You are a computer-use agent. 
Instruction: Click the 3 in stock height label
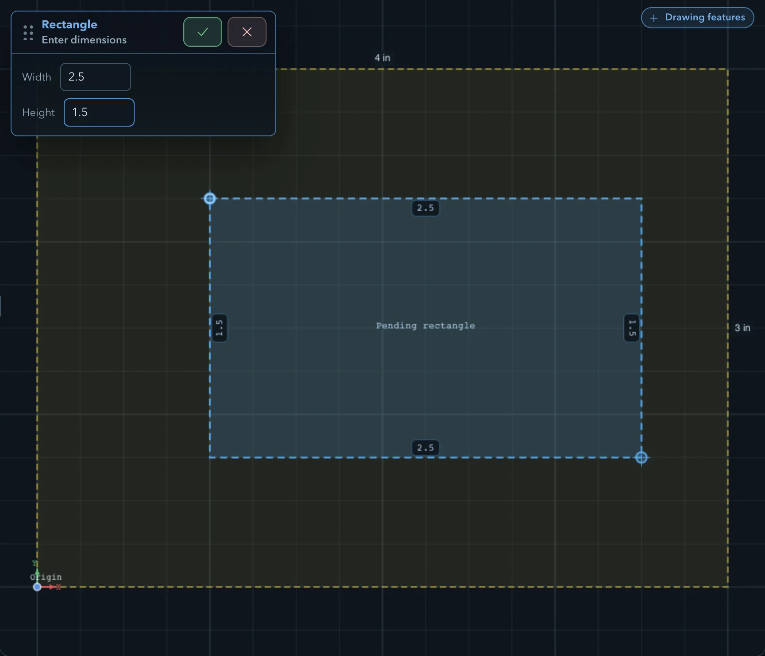pyautogui.click(x=742, y=328)
